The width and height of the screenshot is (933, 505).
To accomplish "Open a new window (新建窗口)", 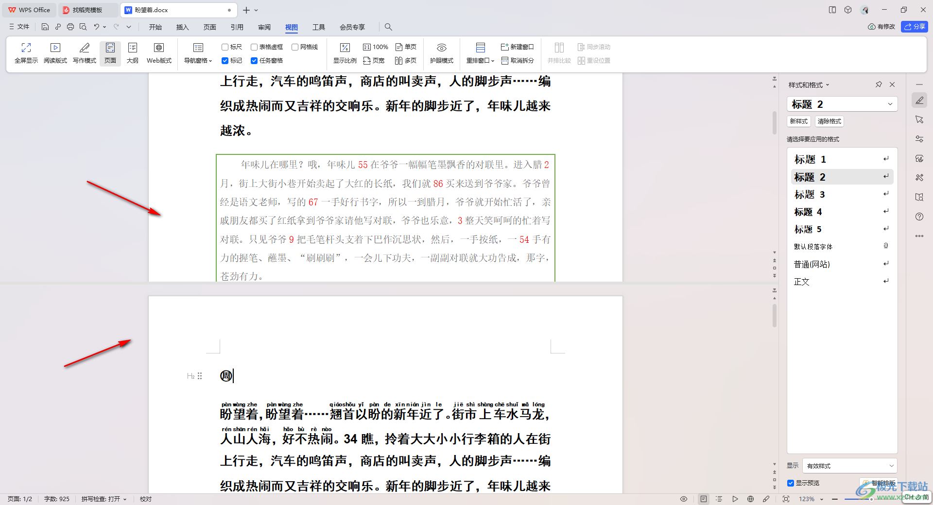I will [517, 47].
